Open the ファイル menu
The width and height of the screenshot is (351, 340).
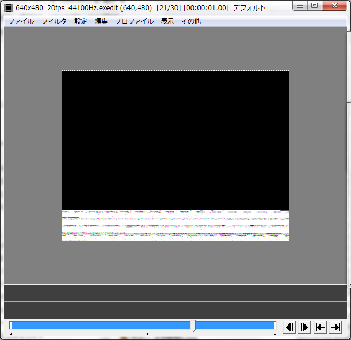click(21, 21)
